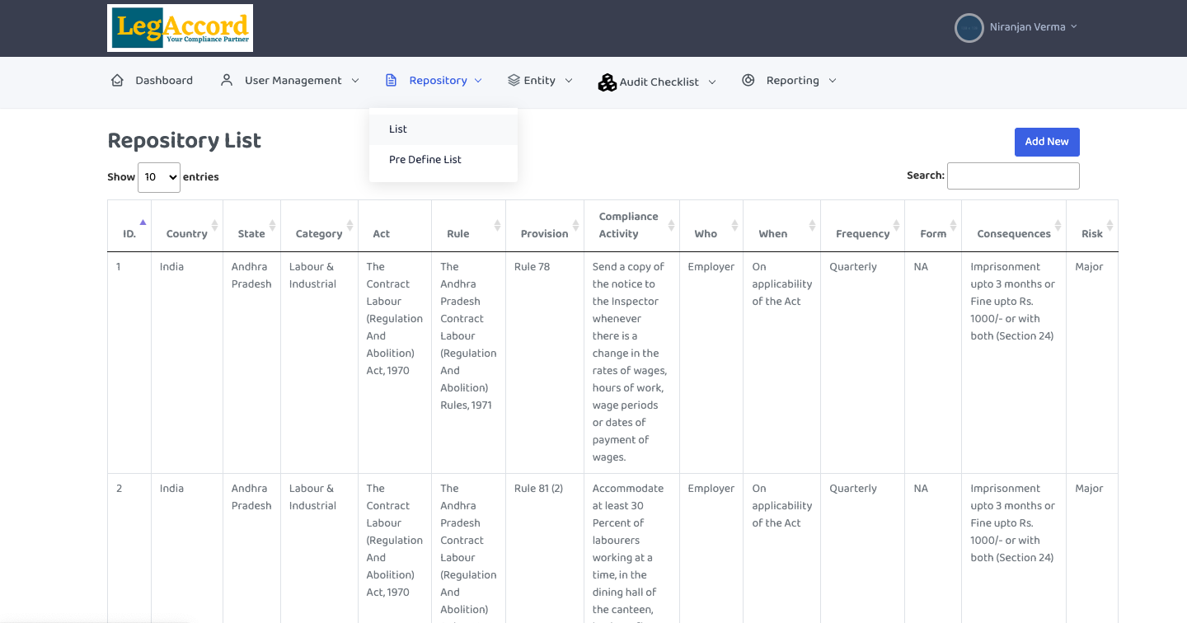Screen dimensions: 1187x623
Task: Open the Audit Checklist menu
Action: pyautogui.click(x=657, y=82)
